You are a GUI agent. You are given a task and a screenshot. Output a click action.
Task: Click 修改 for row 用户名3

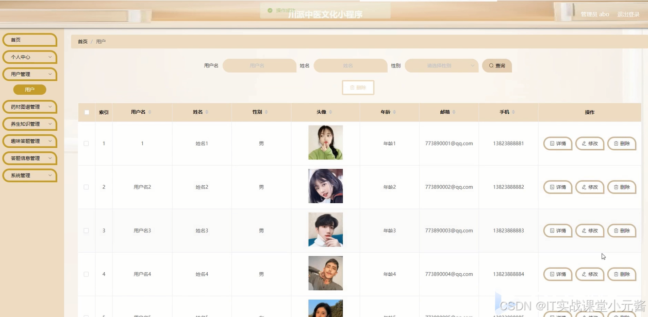point(590,231)
